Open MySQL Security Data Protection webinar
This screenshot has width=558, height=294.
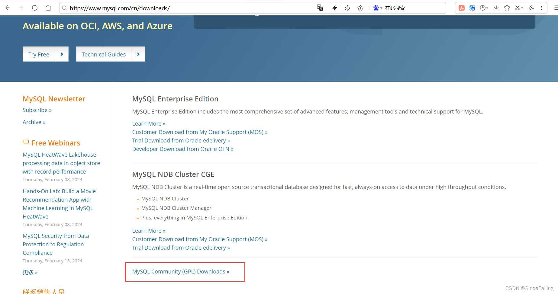pyautogui.click(x=56, y=244)
